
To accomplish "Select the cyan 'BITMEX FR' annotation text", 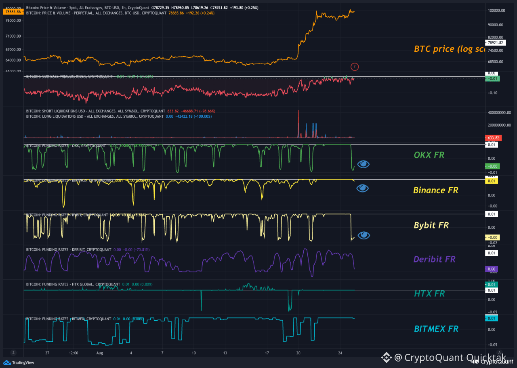I will coord(437,329).
